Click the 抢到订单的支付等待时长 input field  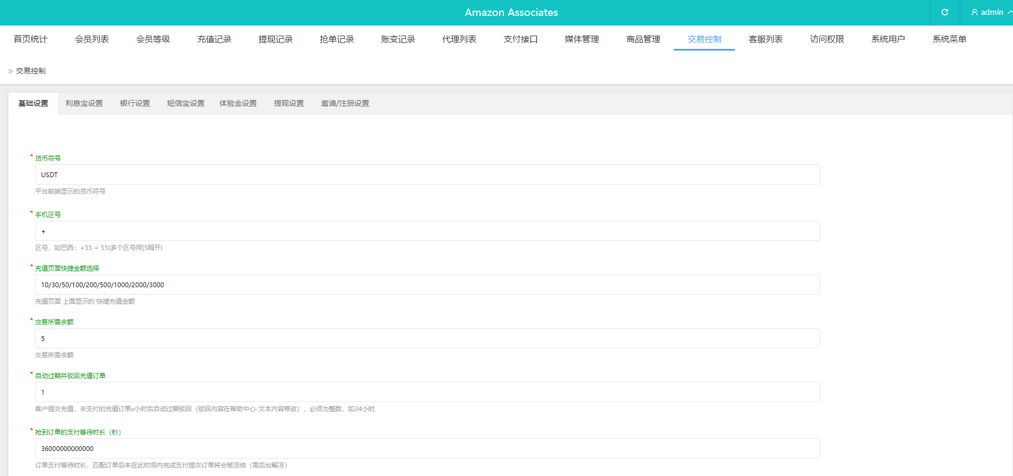427,448
